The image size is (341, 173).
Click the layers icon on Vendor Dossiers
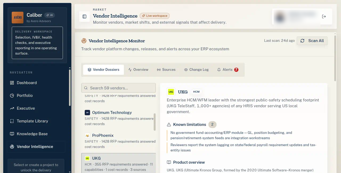tap(90, 70)
